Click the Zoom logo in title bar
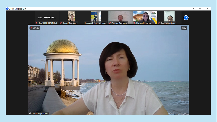Image resolution: width=217 pixels, height=122 pixels. tap(7, 9)
